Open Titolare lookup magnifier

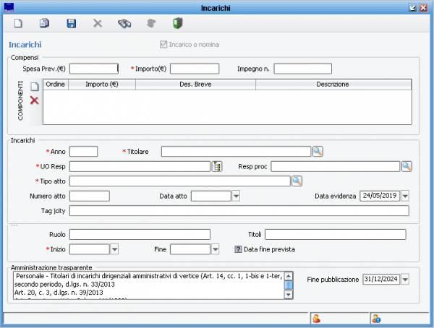[x=318, y=151]
